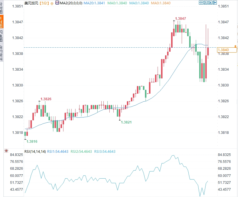Open RSI settings via red sun icon
Viewport: 238px width, 197px height.
pos(6,151)
